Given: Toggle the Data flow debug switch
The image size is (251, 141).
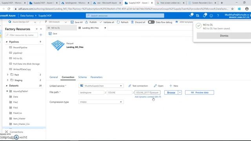Looking at the screenshot, I should (151, 22).
